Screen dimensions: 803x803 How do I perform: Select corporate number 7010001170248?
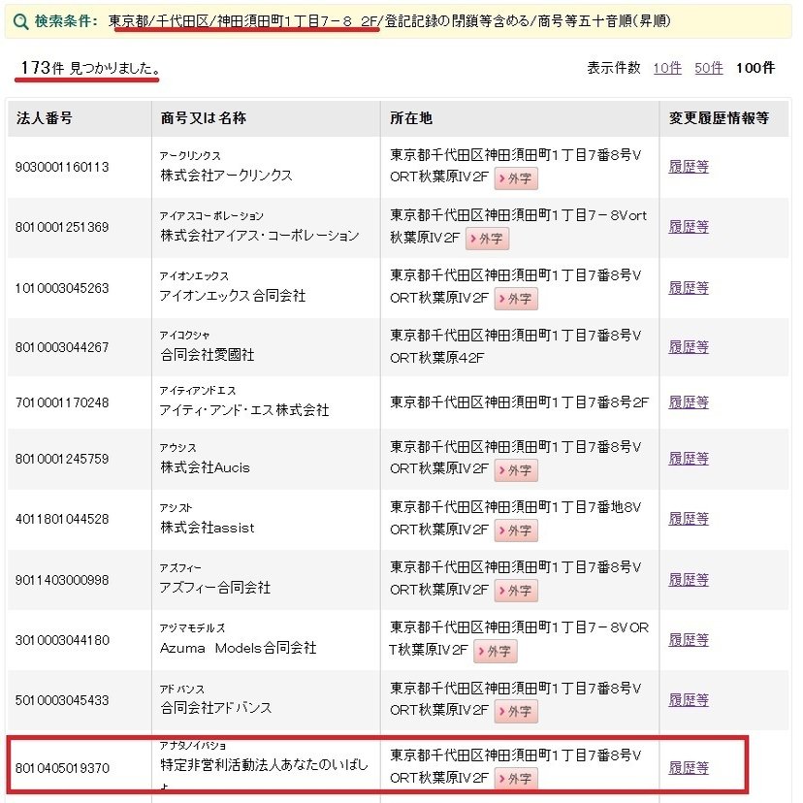coord(62,402)
